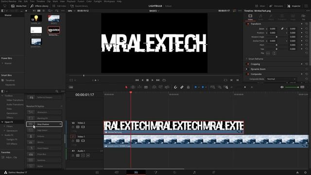Choose the Dynamic Trim Mode tool
311x175 pixels.
point(139,87)
